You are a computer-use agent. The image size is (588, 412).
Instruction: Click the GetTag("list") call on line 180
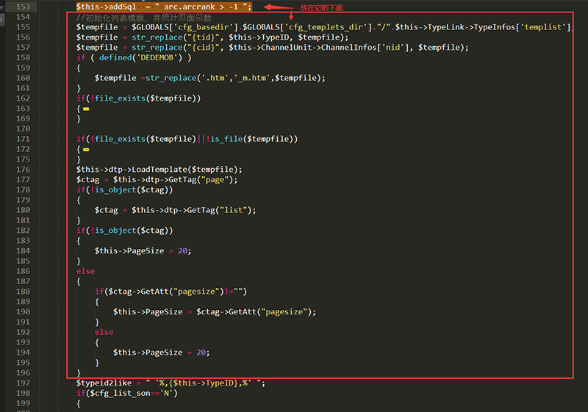pos(219,210)
